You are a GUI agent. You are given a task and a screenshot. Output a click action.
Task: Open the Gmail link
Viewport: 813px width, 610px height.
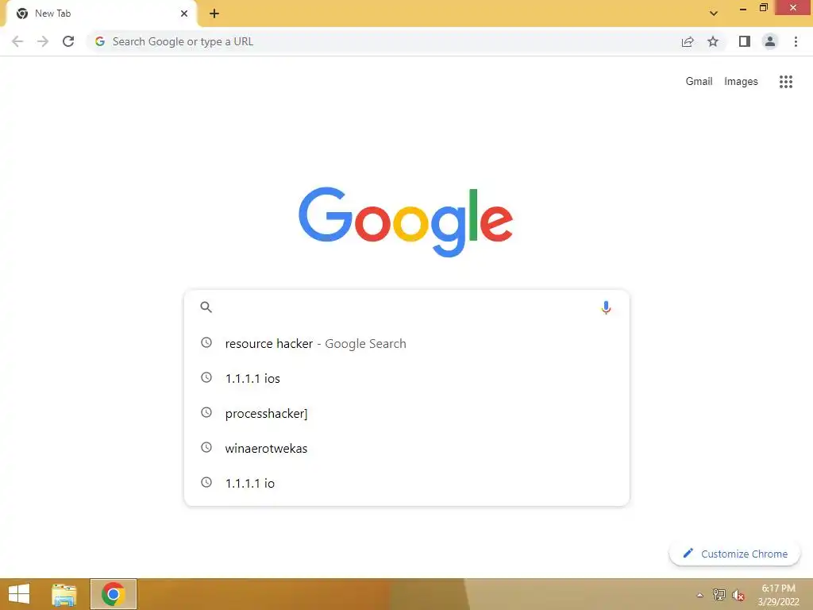tap(699, 82)
